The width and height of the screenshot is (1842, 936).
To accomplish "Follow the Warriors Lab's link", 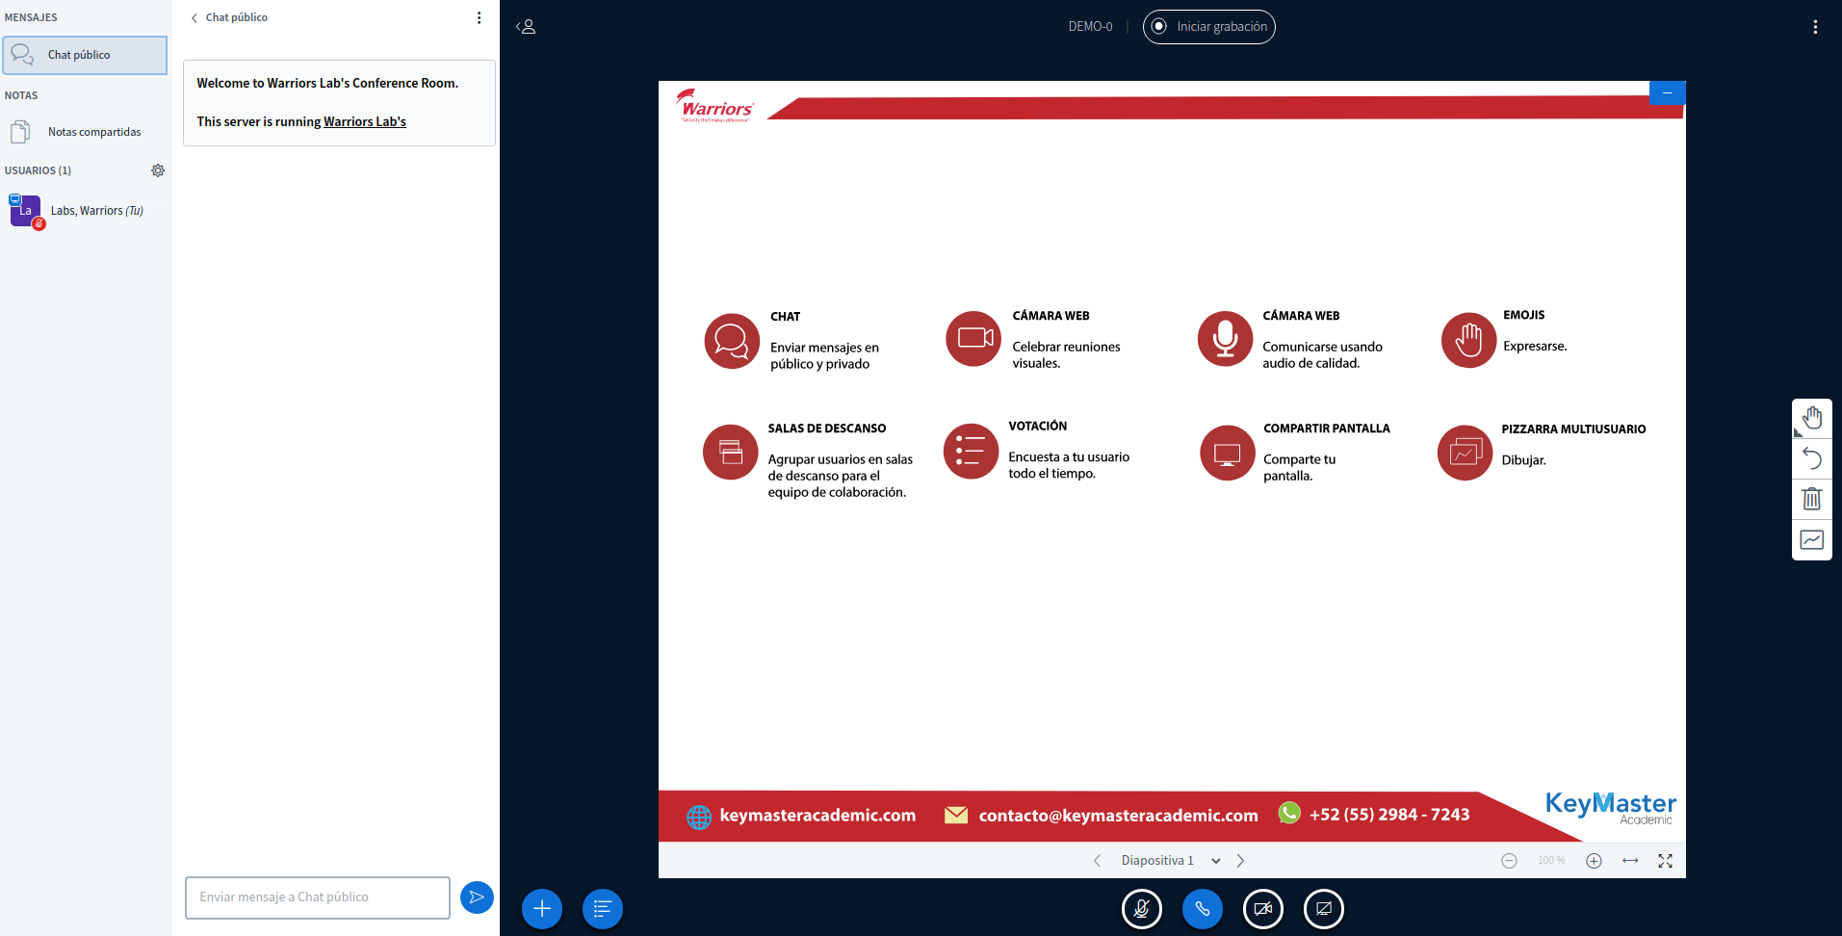I will (364, 122).
